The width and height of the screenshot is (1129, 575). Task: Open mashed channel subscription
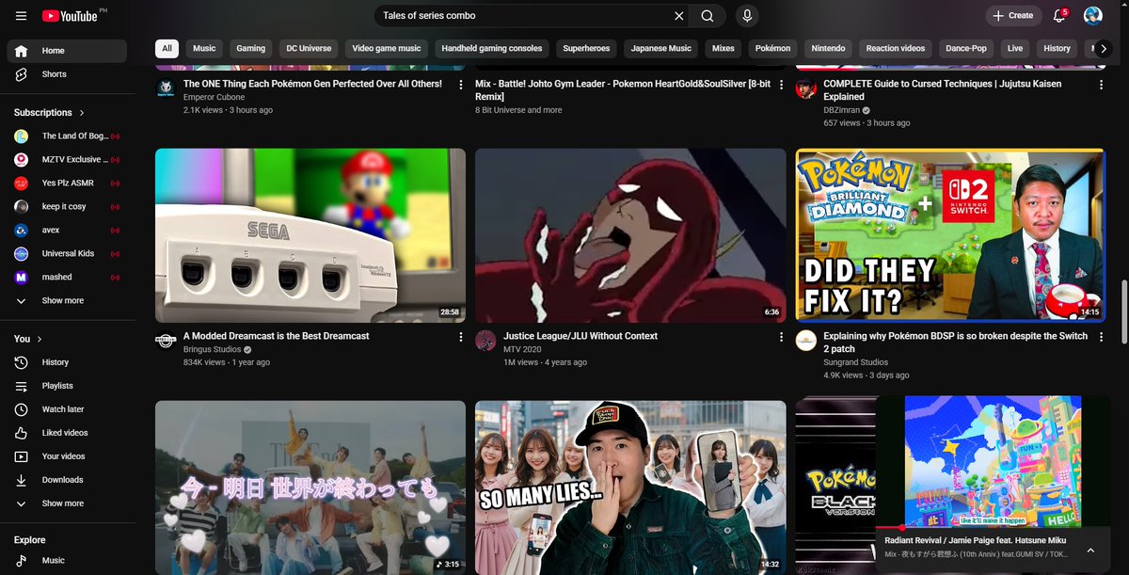coord(67,278)
